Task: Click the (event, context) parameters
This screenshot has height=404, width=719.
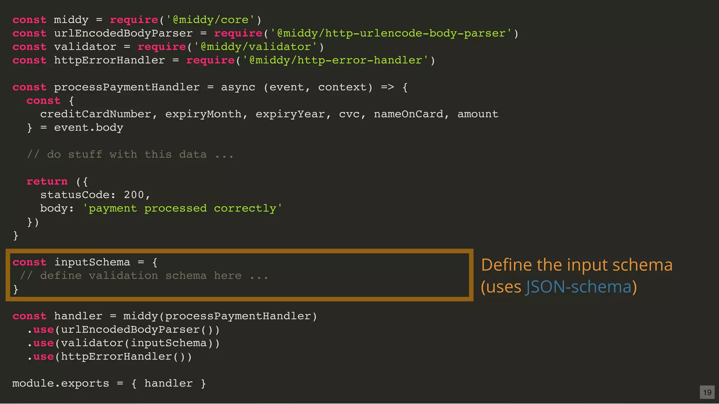Action: (318, 87)
